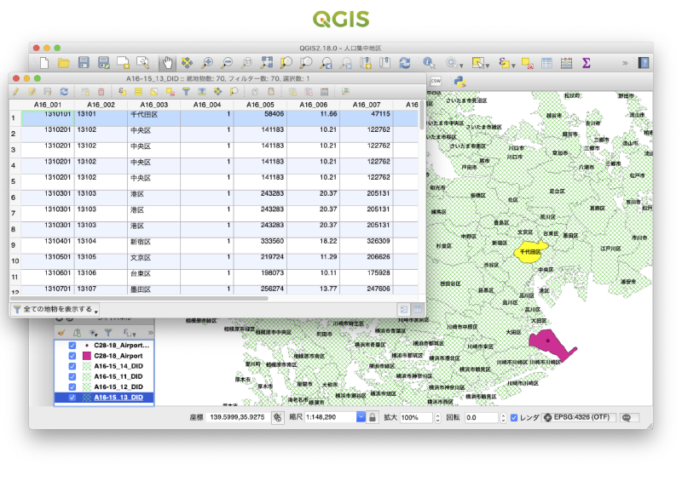Open the composer manager icon
Screen dimensions: 682x481
142,63
